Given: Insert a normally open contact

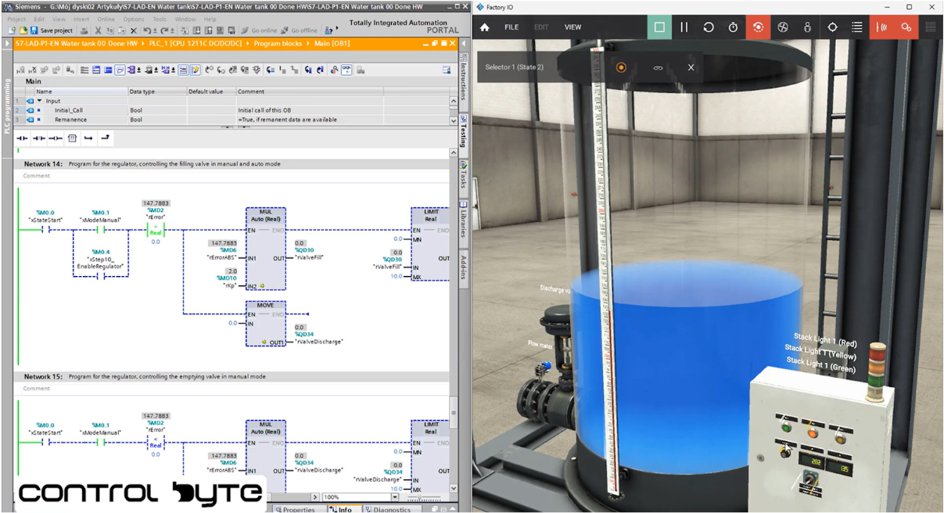Looking at the screenshot, I should click(22, 138).
